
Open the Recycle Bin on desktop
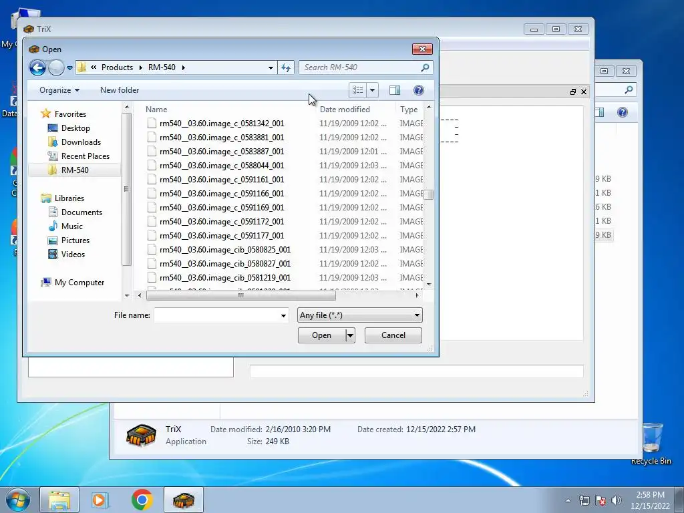point(651,443)
